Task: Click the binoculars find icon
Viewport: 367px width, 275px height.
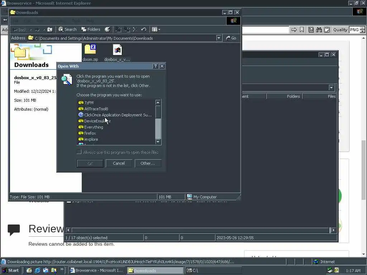Action: [x=319, y=30]
